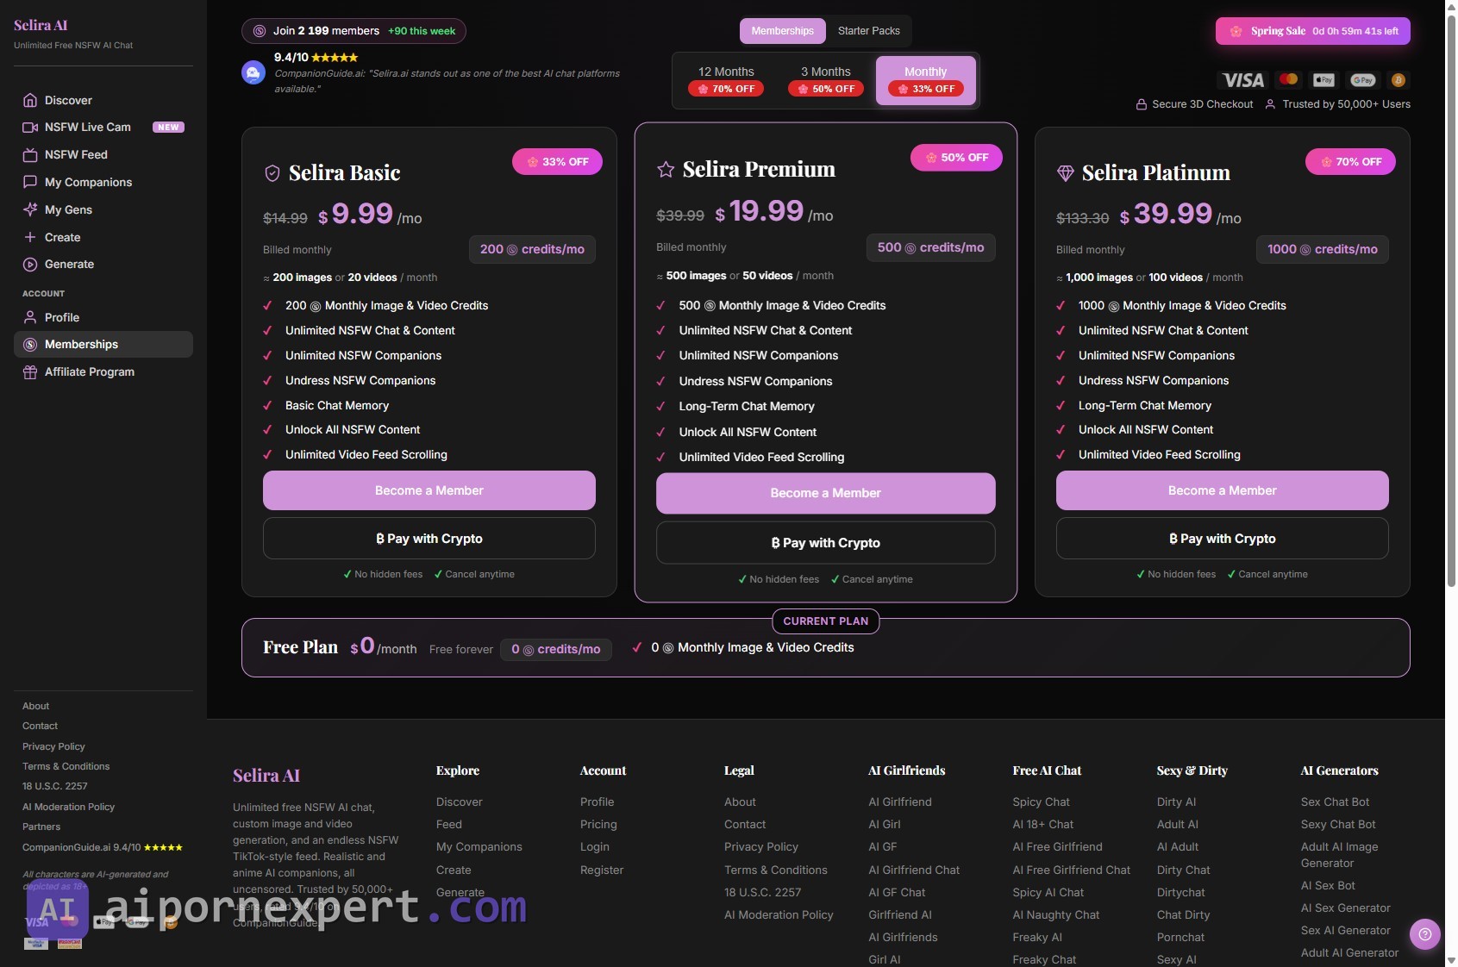This screenshot has width=1458, height=967.
Task: Open Partners link in sidebar footer
Action: click(41, 827)
